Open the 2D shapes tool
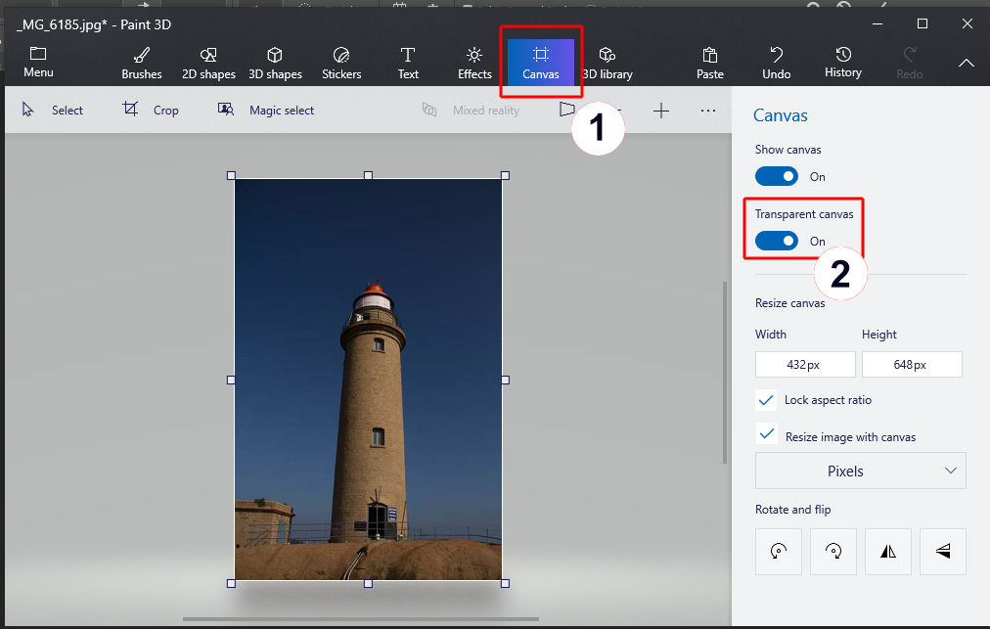The width and height of the screenshot is (990, 629). 208,61
